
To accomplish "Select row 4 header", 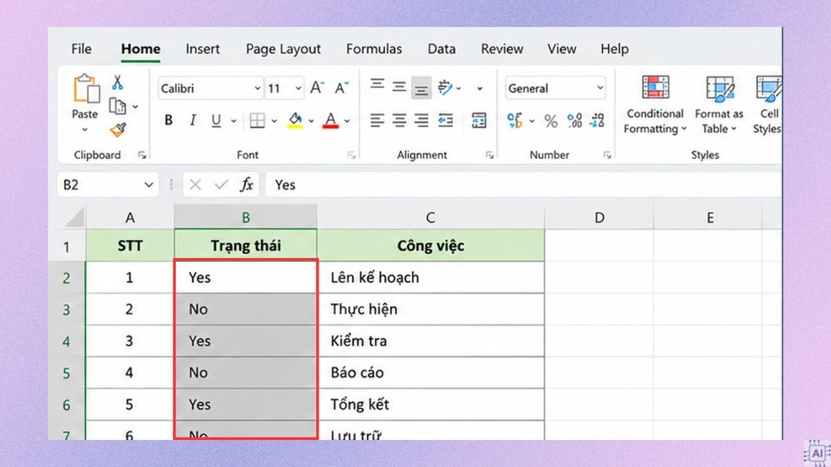I will (x=66, y=341).
